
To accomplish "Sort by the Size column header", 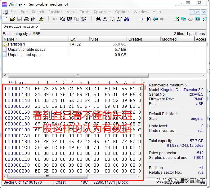I will coord(108,39).
